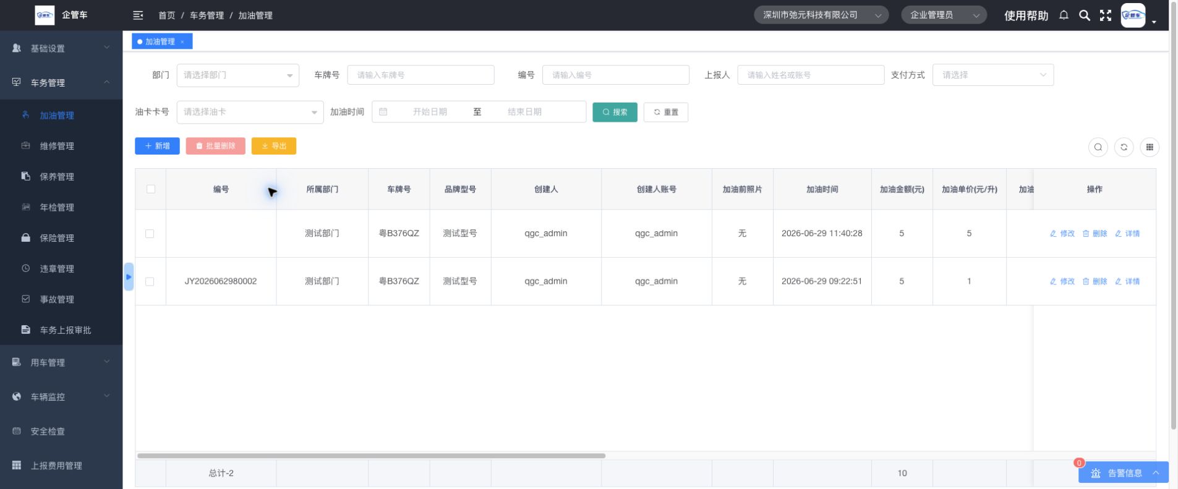Click the 搜索 button
The width and height of the screenshot is (1178, 489).
[615, 112]
